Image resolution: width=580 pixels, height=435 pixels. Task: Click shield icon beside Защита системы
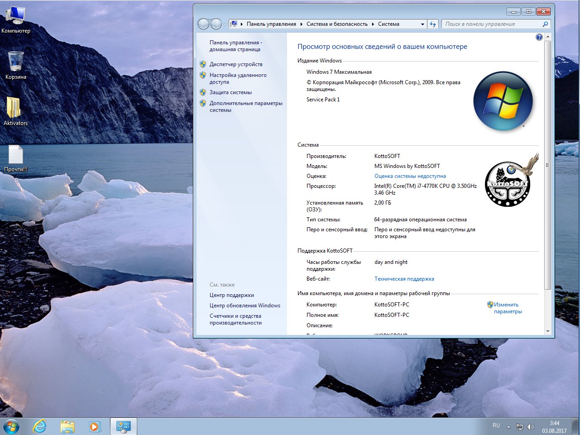203,92
